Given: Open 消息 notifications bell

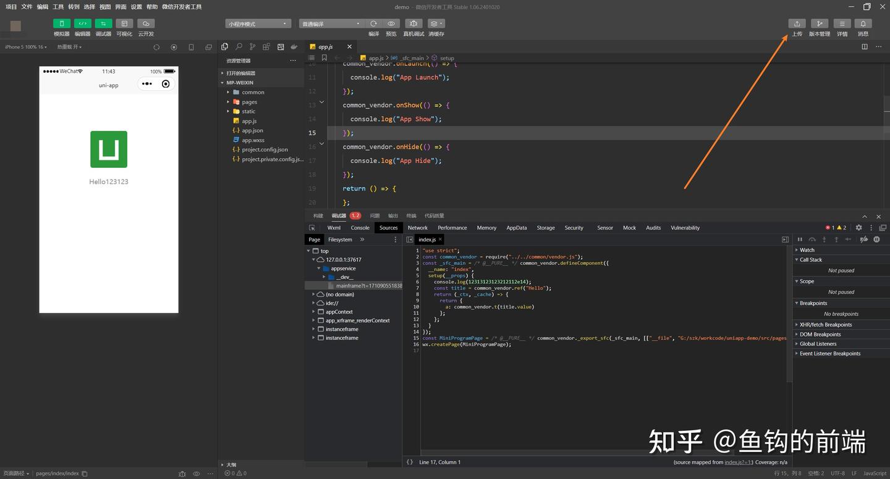Looking at the screenshot, I should [863, 23].
